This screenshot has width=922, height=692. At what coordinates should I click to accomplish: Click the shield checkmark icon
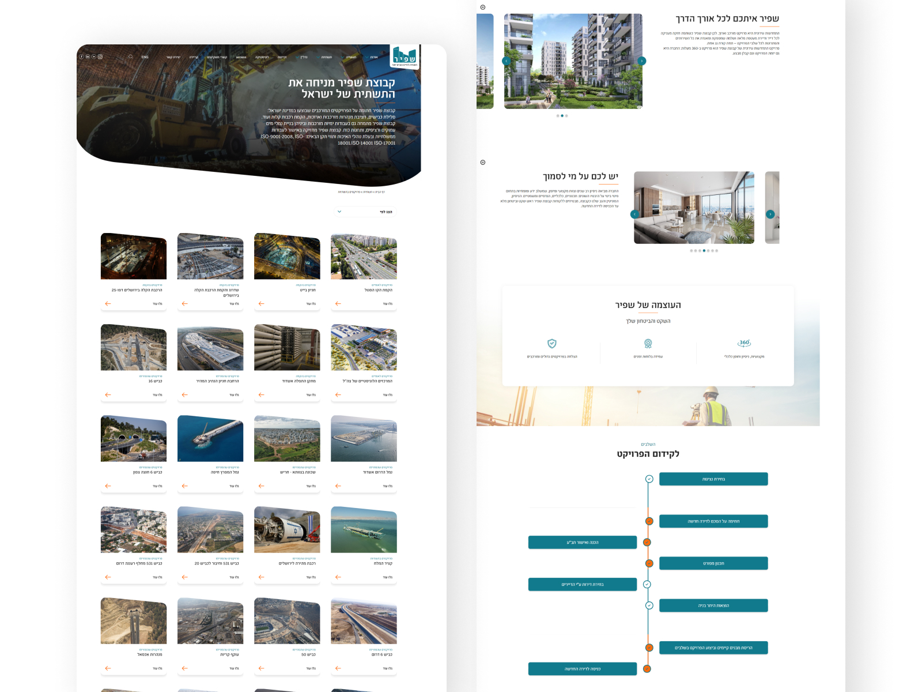(551, 344)
